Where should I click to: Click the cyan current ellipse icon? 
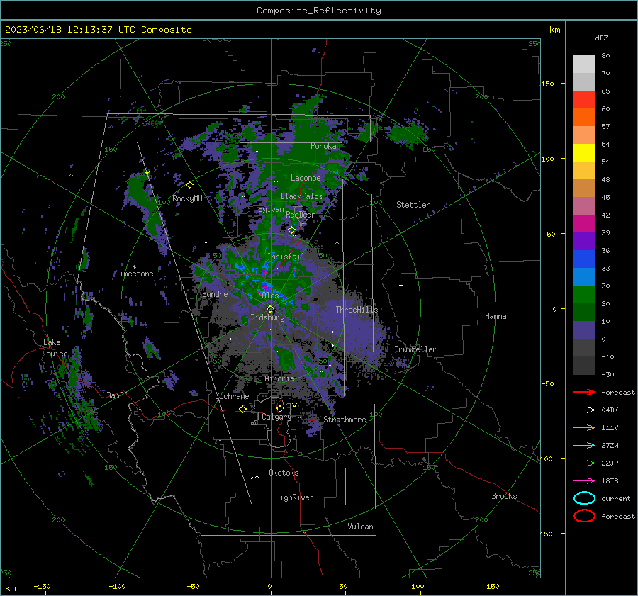click(584, 498)
